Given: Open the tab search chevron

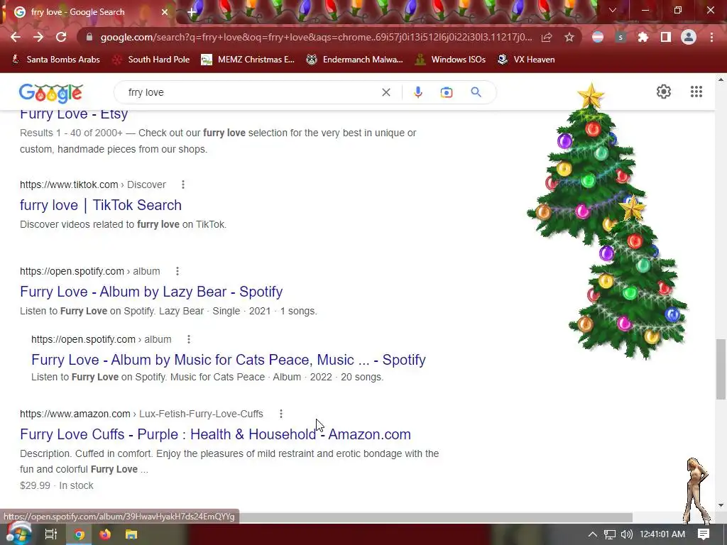Looking at the screenshot, I should click(x=613, y=10).
